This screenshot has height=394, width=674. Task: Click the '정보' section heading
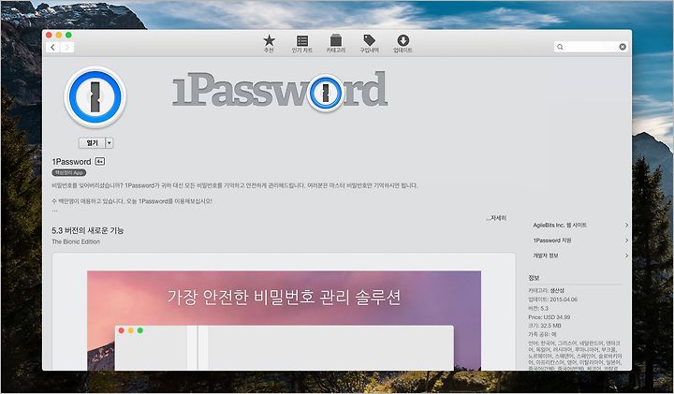click(534, 278)
